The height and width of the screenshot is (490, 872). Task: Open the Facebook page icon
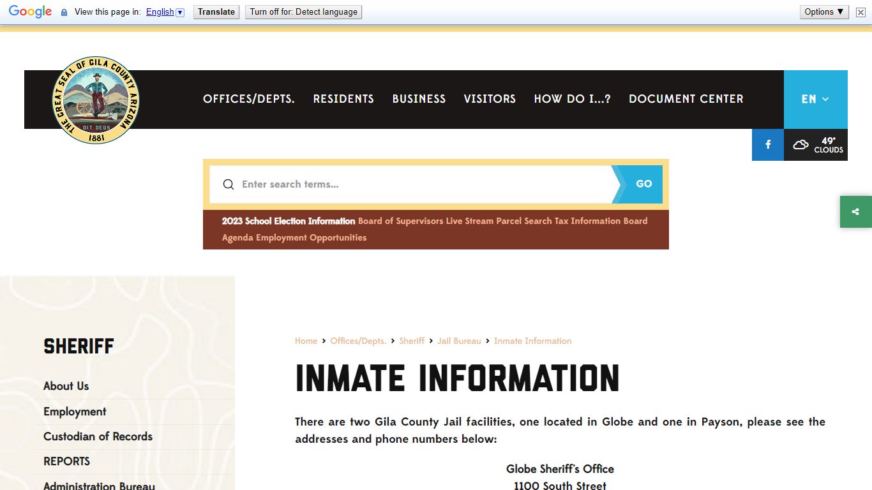point(768,145)
